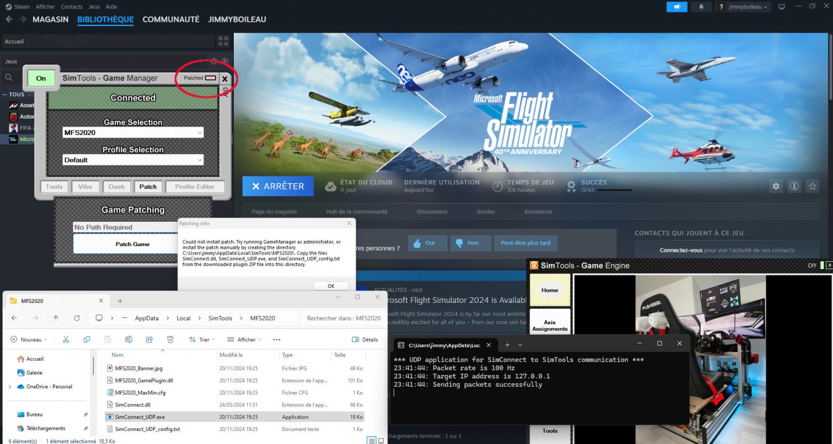Open the Afficher view dropdown in Explorer
The image size is (833, 444).
[x=244, y=339]
